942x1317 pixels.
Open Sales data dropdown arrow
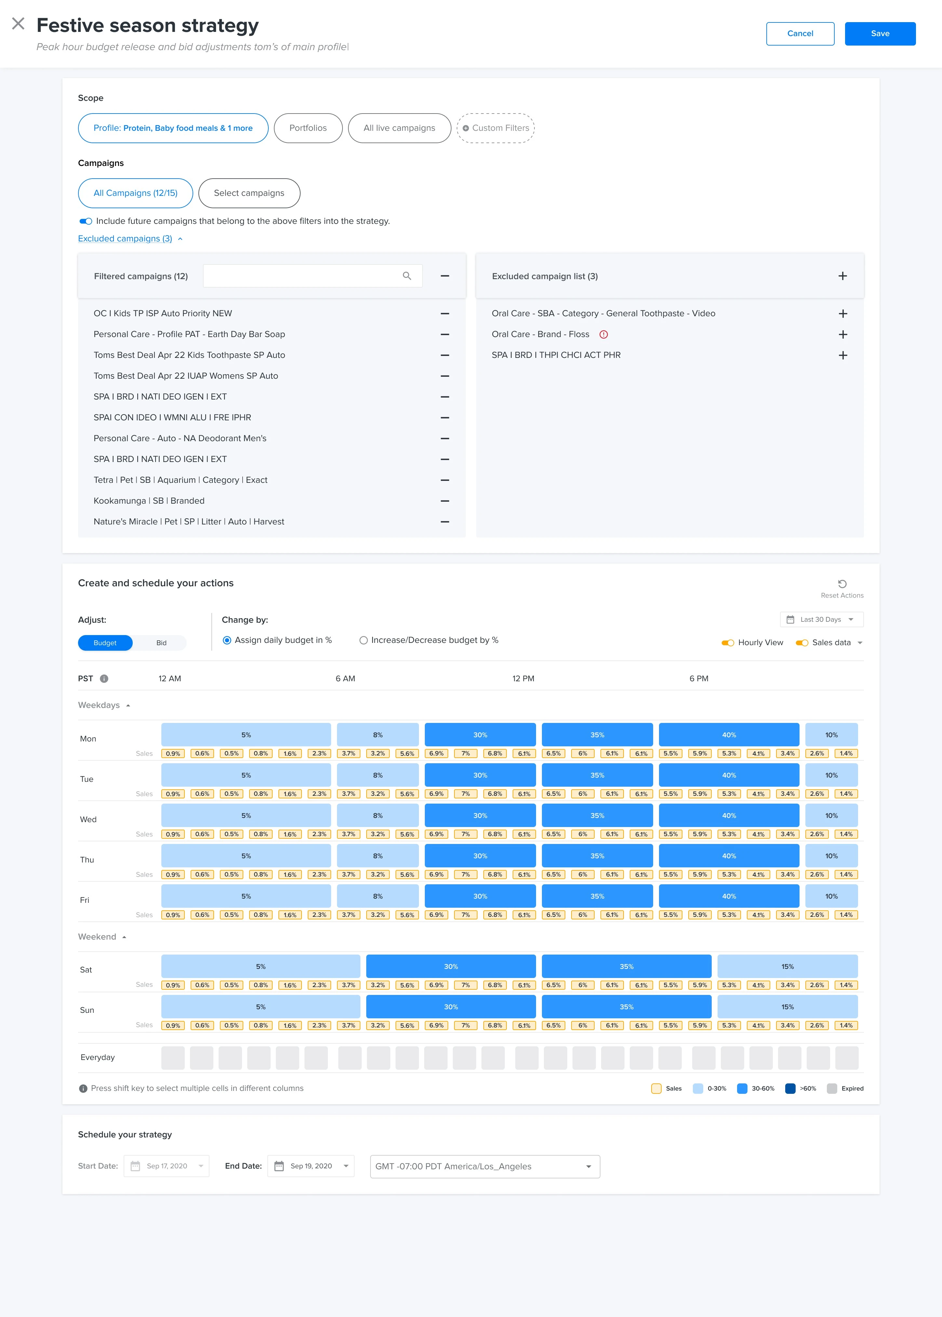point(860,643)
